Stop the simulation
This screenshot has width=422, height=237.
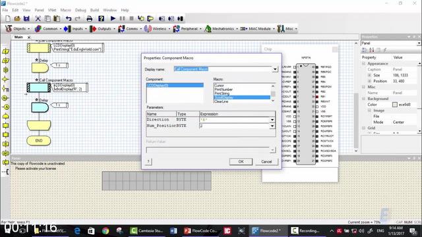coord(132,18)
